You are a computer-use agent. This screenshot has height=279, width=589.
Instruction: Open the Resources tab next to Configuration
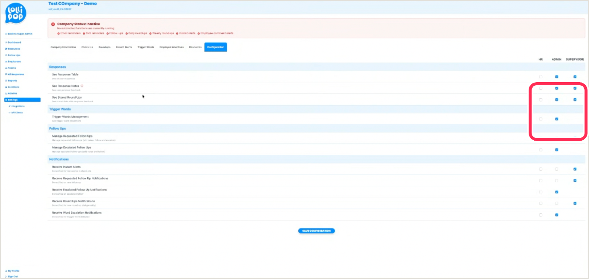(195, 47)
